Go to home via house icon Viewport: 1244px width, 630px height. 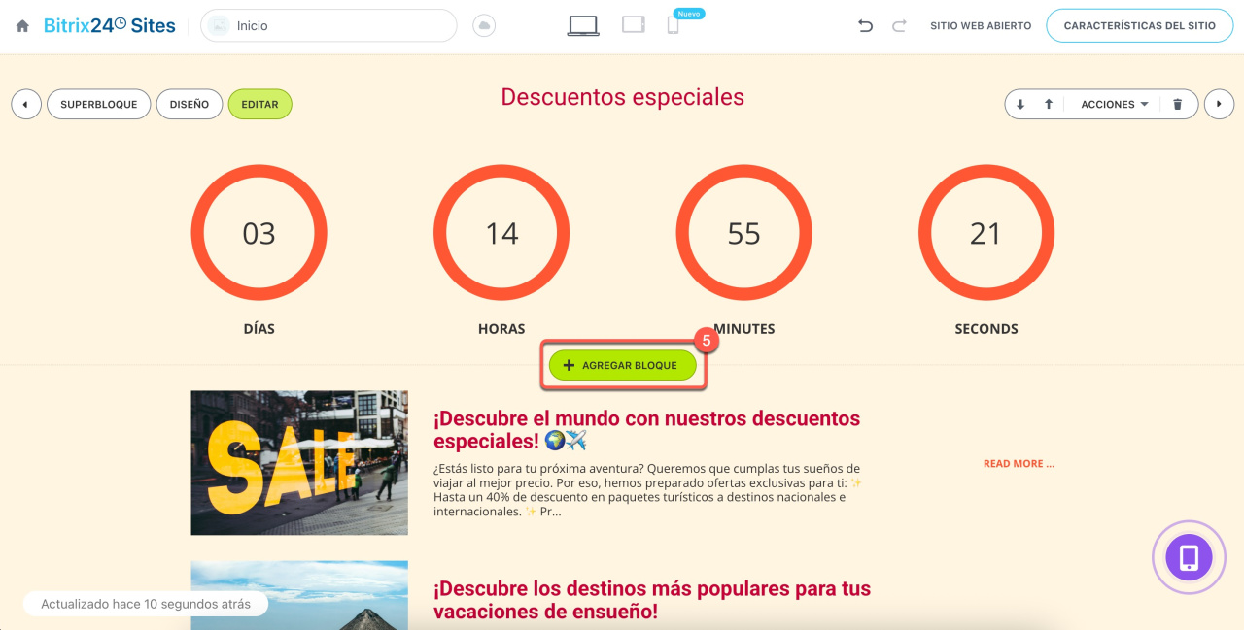(21, 25)
